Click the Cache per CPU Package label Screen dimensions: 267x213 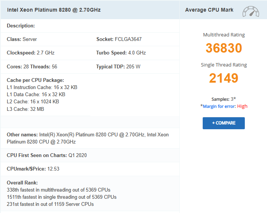pos(35,80)
